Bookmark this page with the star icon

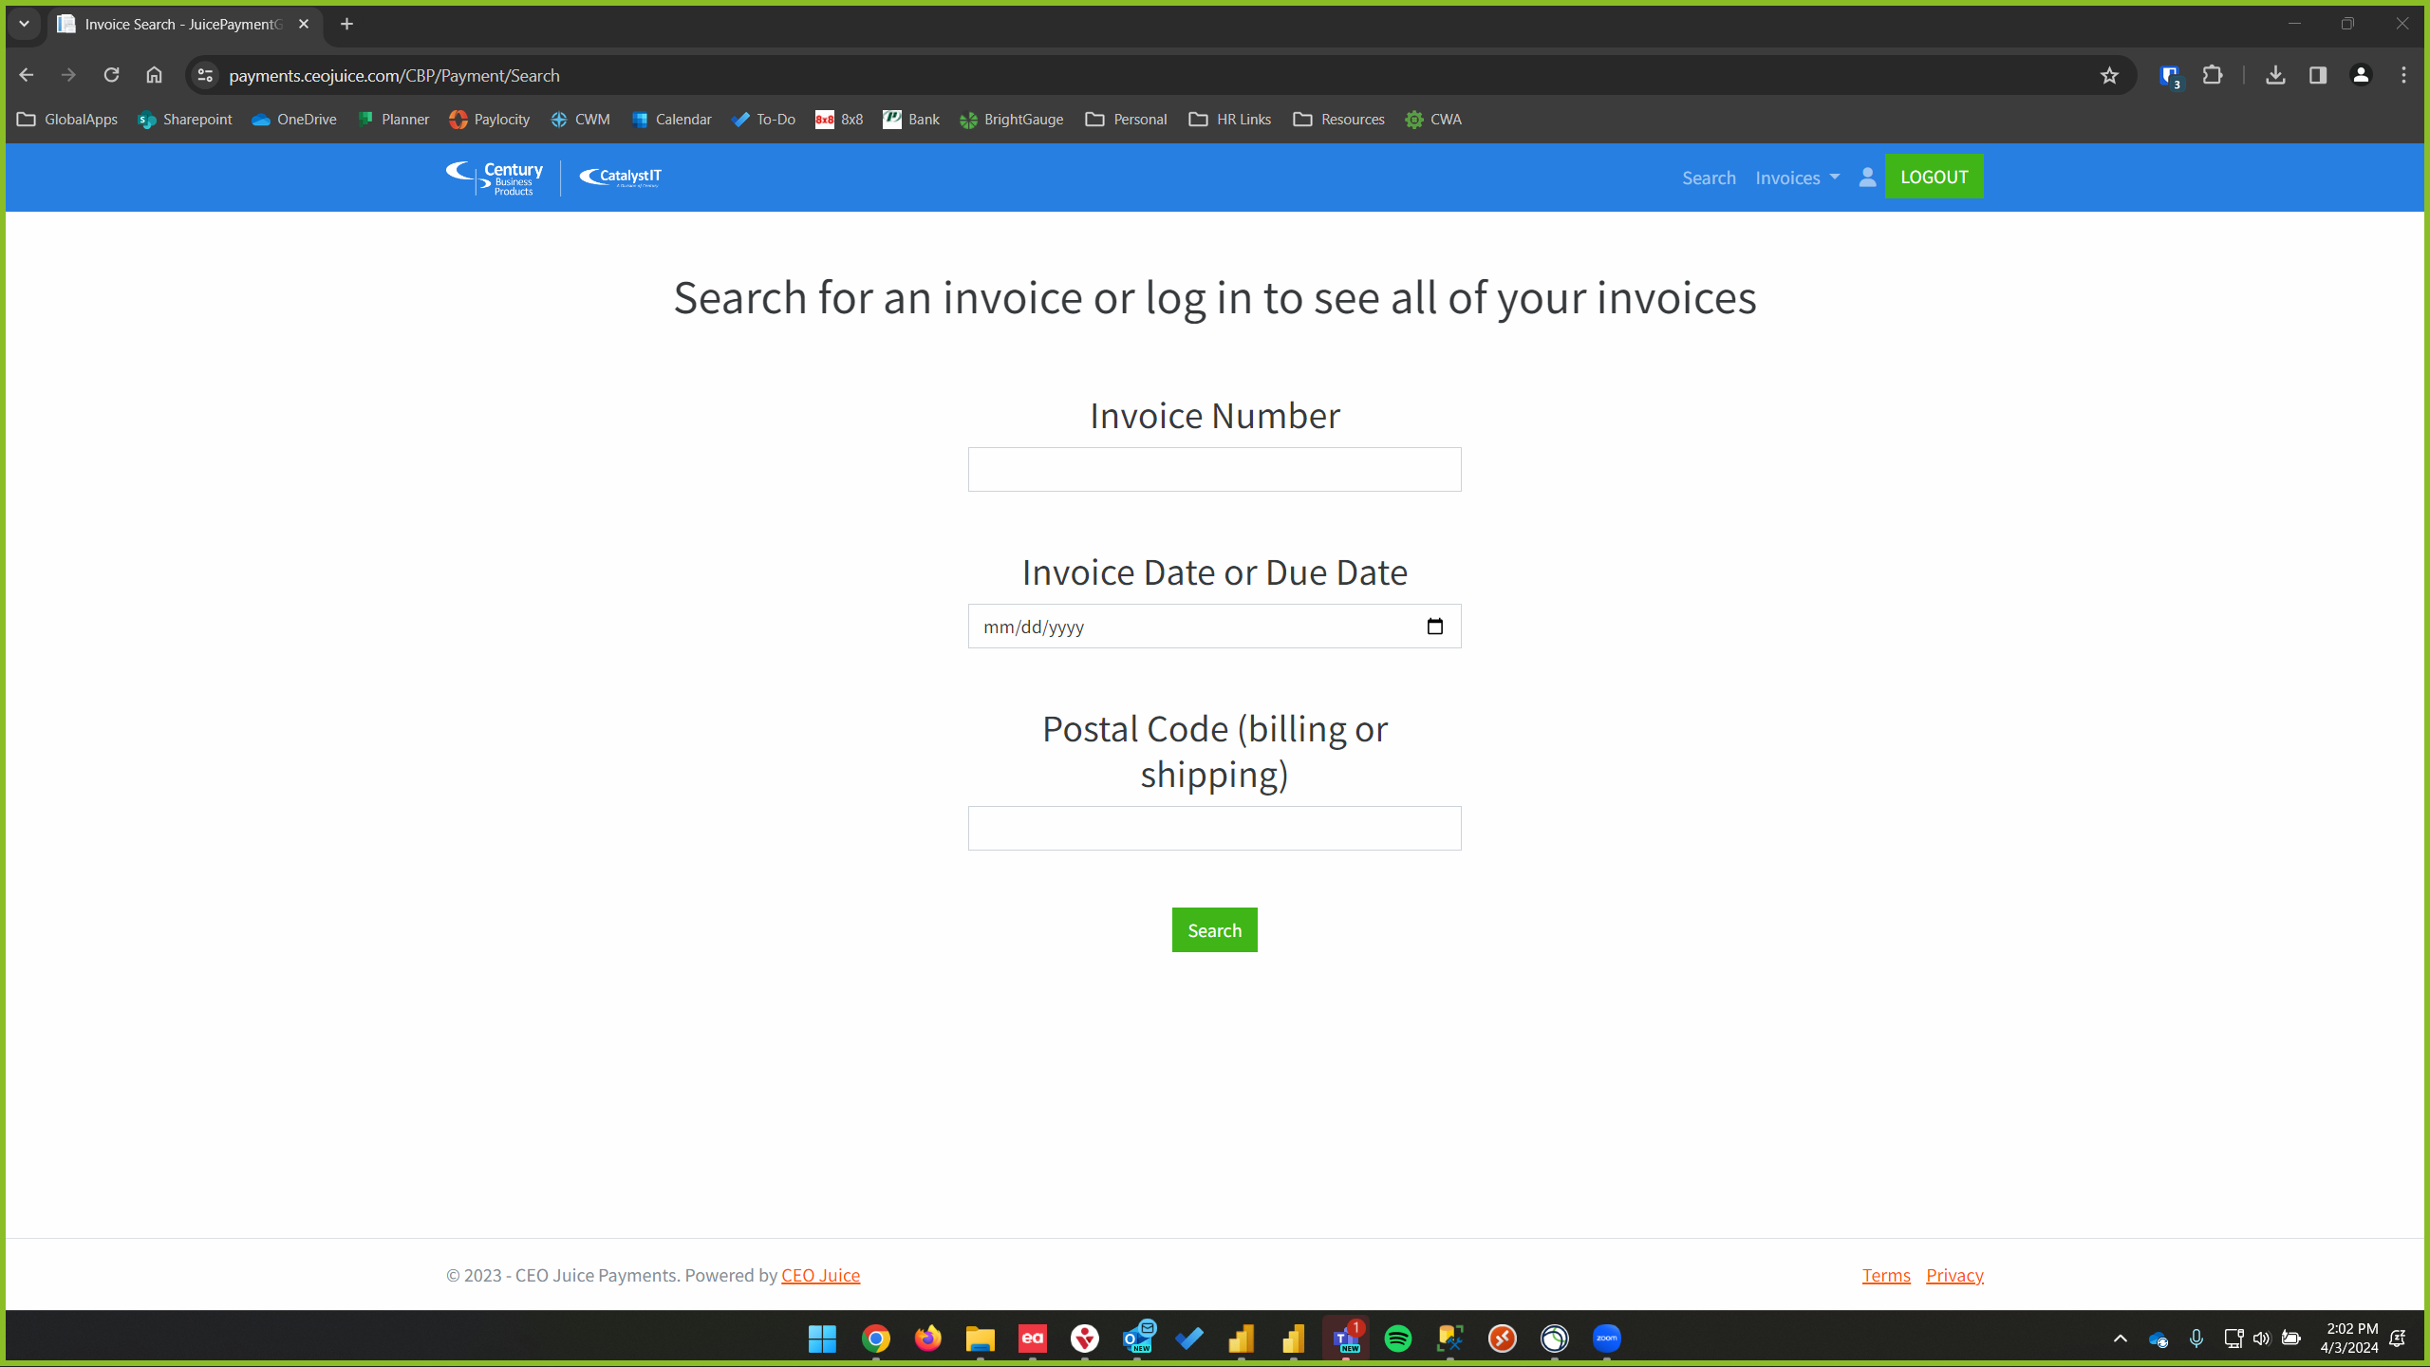(x=2109, y=76)
